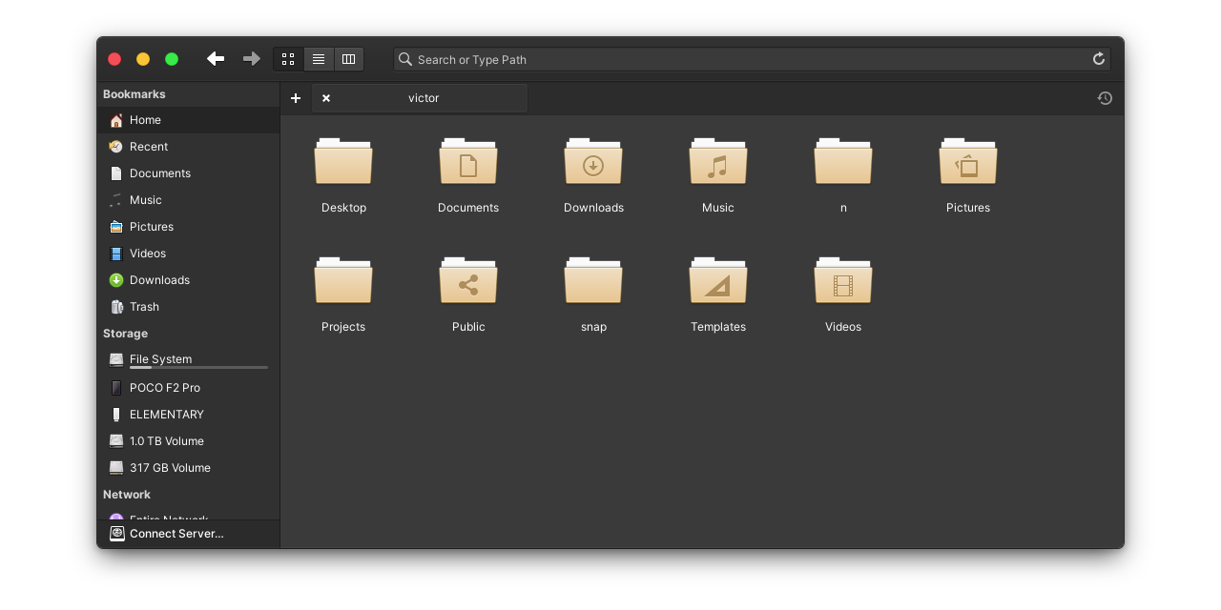Screen dimensions: 1221x610
Task: Open a new tab
Action: click(296, 98)
